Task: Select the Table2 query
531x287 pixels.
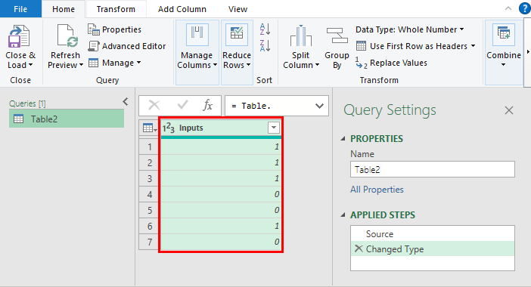Action: [67, 119]
